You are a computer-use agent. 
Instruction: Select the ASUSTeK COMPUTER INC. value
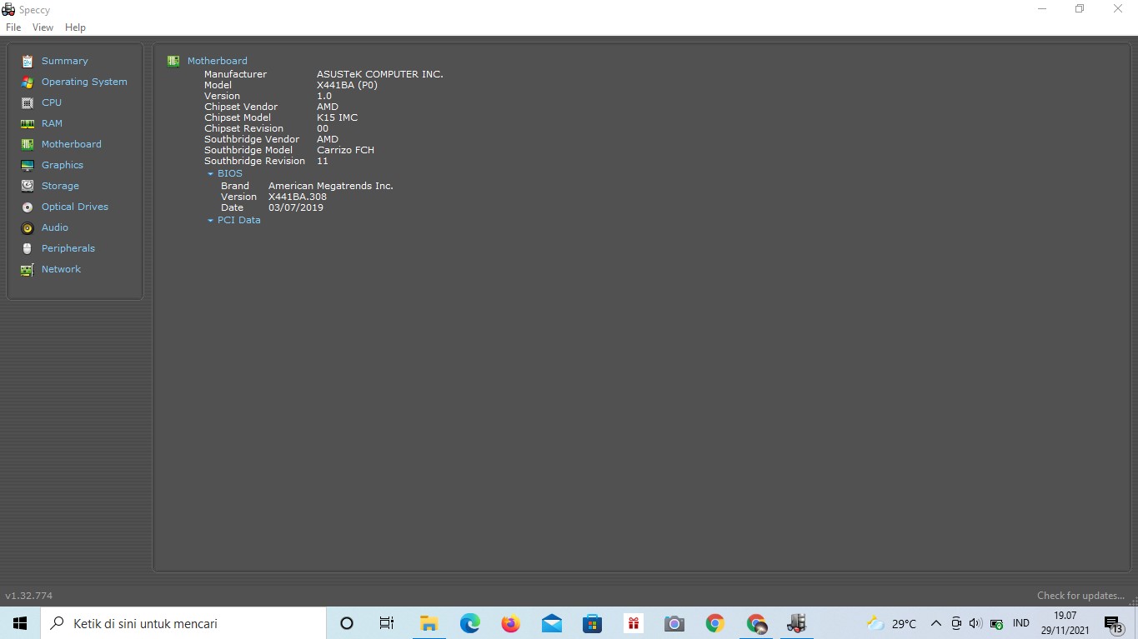(x=380, y=74)
